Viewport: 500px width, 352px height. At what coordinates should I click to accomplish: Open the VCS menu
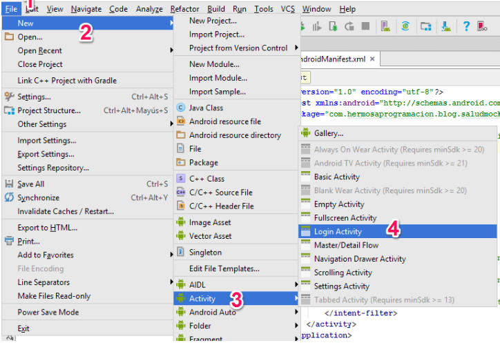click(287, 9)
